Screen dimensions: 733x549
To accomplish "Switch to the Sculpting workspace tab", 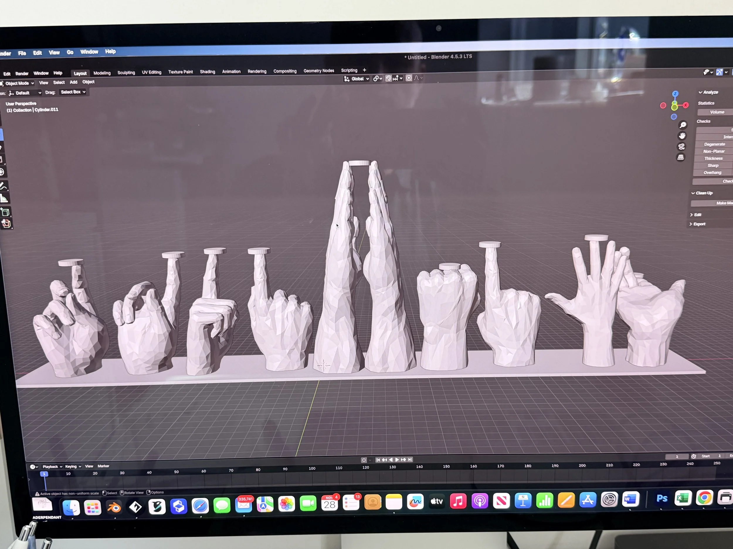I will click(126, 73).
